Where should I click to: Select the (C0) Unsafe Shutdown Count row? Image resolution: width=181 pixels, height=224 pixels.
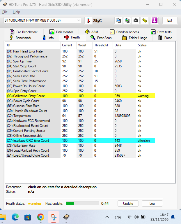(81, 111)
